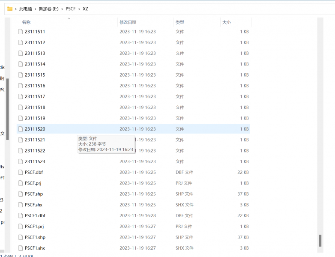Click the 23111523 file icon
The height and width of the screenshot is (257, 335).
coord(21,161)
